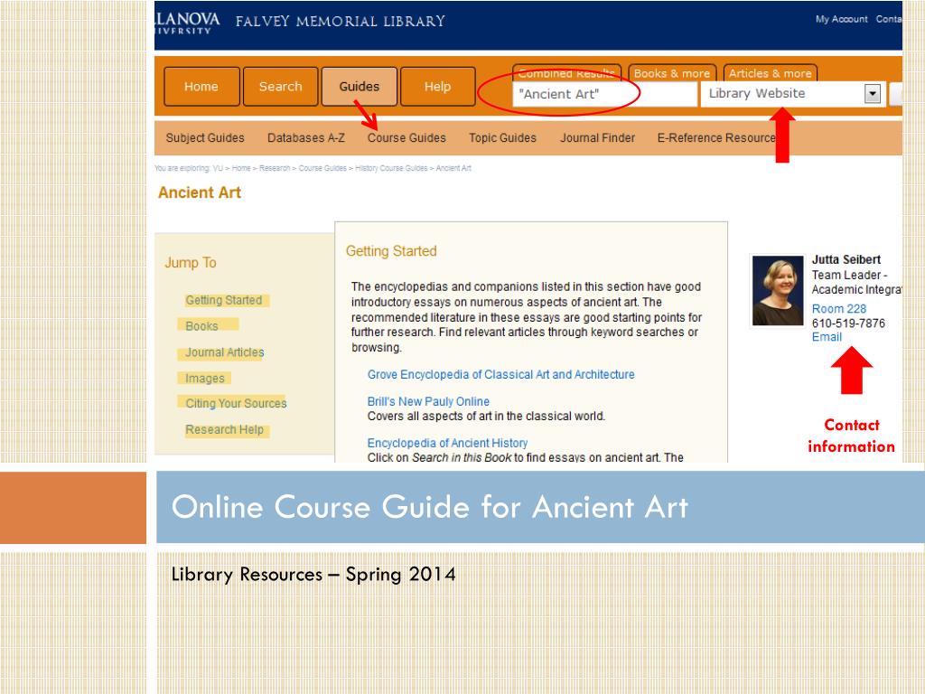Click the "Jump To" sidebar heading
The height and width of the screenshot is (694, 925).
coord(190,263)
